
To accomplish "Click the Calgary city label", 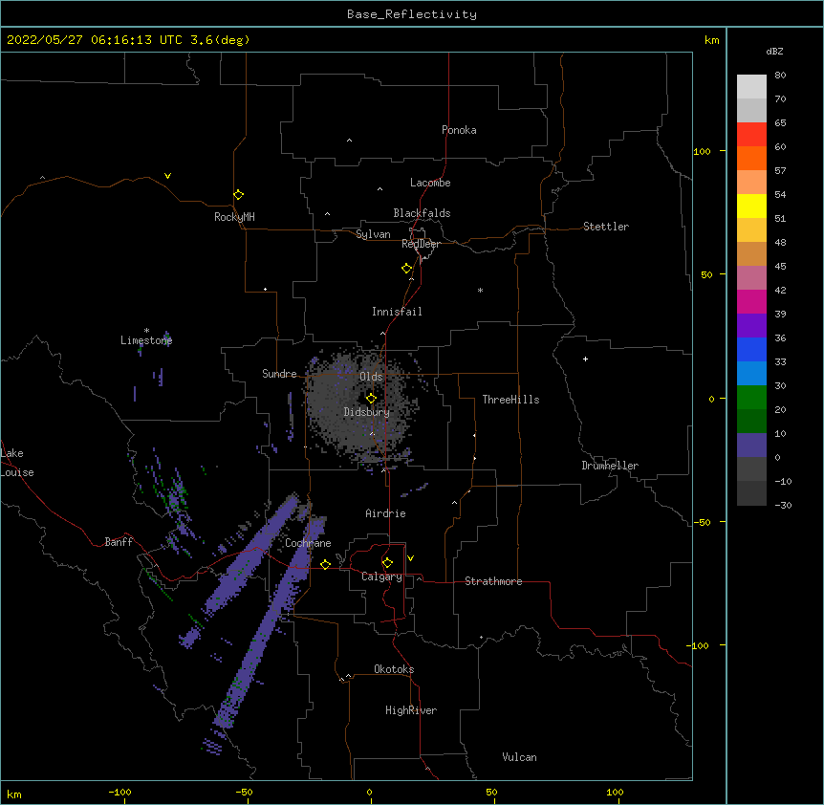I will (x=381, y=577).
